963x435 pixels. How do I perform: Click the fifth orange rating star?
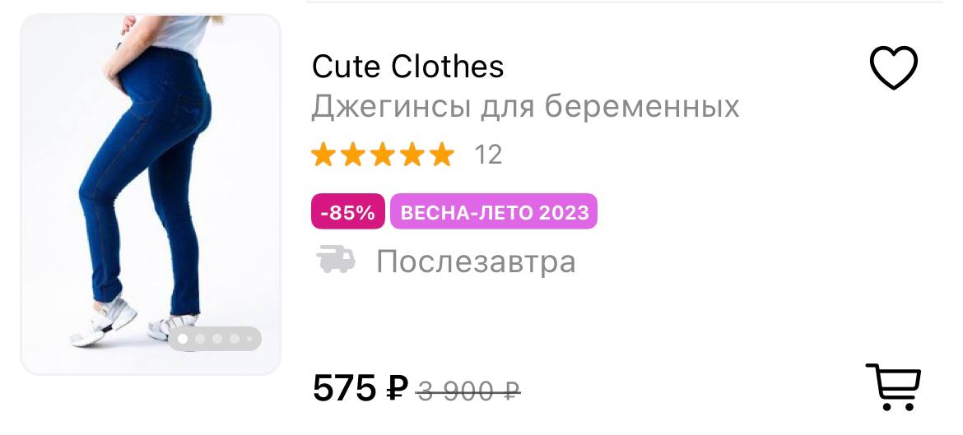point(442,154)
